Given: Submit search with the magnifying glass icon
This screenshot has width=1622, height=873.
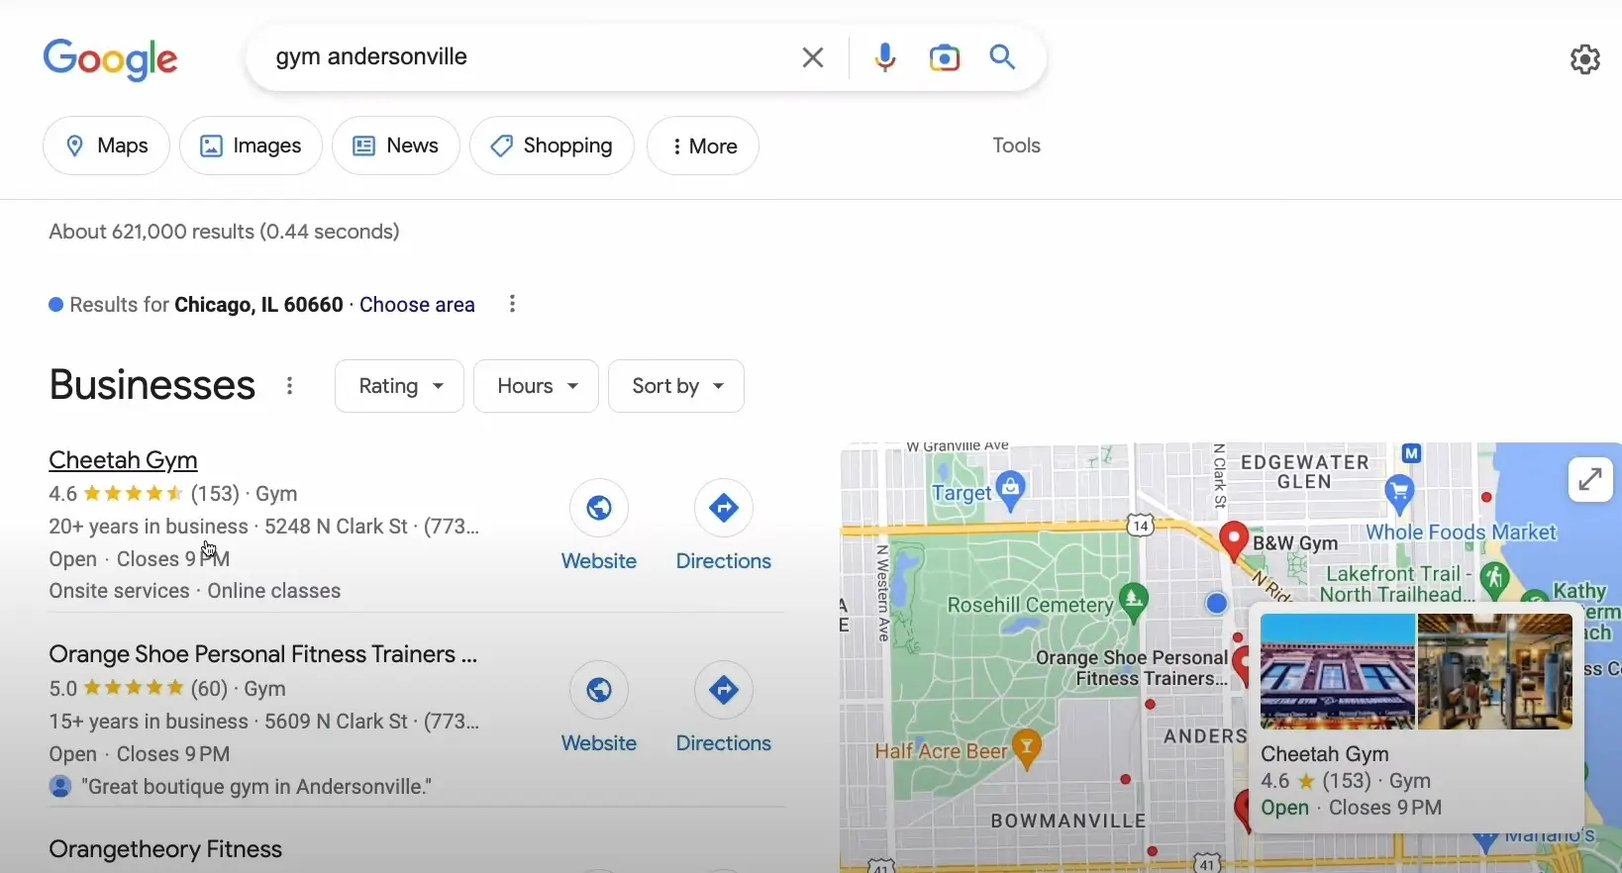Looking at the screenshot, I should click(x=1003, y=57).
